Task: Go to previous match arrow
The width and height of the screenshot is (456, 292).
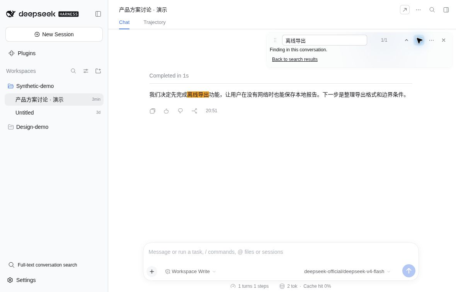Action: tap(406, 40)
